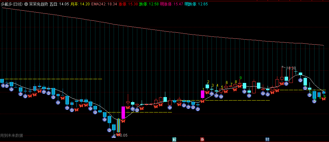Click the EMA242: 18.34 readout
329x142 pixels.
(104, 4)
